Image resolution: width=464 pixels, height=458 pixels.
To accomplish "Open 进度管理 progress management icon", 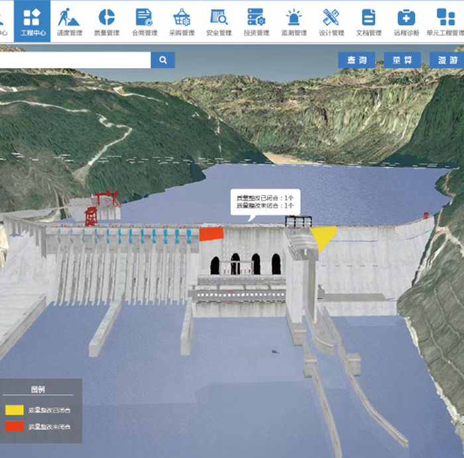I will tap(69, 21).
